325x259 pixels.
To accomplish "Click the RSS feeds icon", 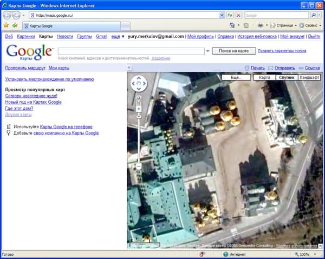I will [x=246, y=25].
